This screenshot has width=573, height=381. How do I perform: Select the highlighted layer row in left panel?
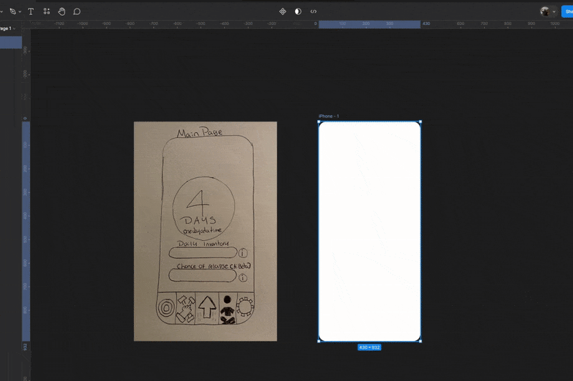(x=11, y=42)
